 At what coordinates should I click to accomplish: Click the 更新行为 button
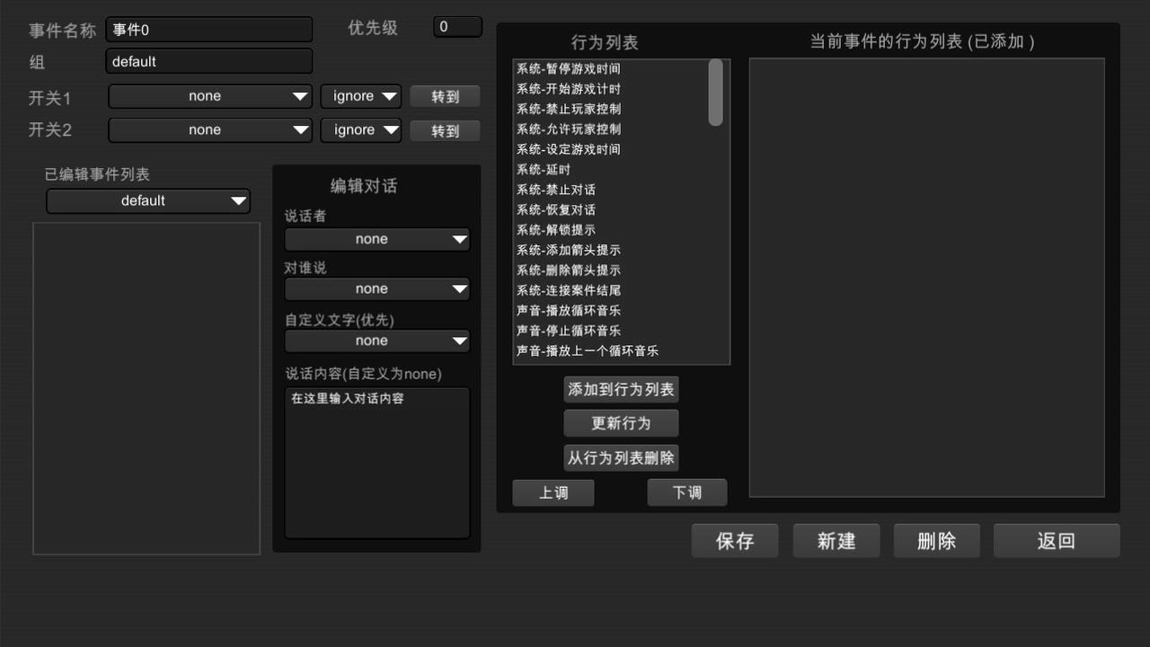click(621, 423)
